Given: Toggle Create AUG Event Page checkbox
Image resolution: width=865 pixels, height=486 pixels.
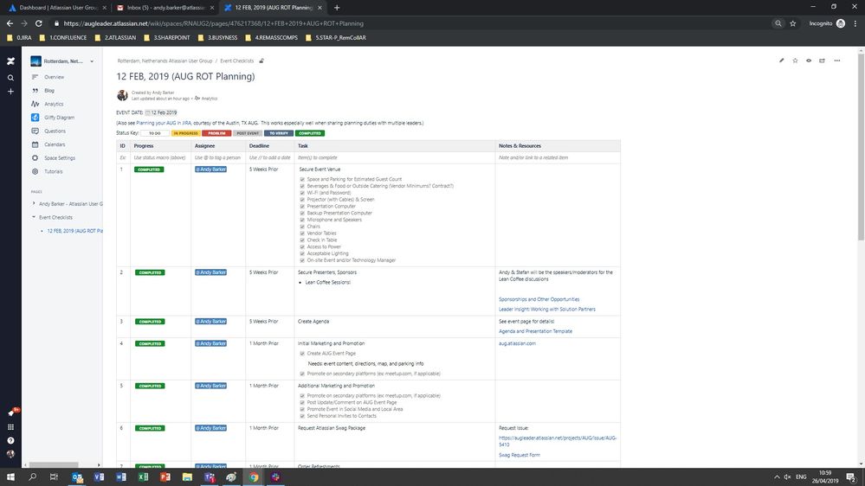Looking at the screenshot, I should [x=302, y=354].
